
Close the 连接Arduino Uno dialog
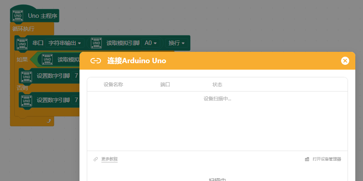[345, 61]
